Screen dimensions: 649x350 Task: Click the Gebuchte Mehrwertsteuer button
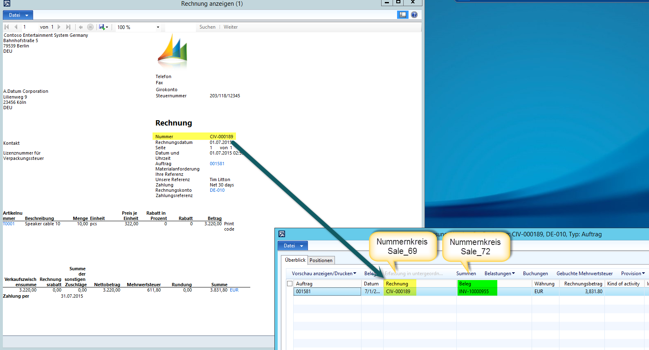[x=584, y=274]
